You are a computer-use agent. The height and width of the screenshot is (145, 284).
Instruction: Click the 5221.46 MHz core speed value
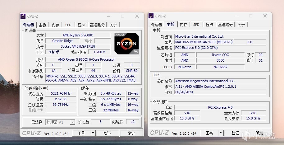pyautogui.click(x=61, y=93)
